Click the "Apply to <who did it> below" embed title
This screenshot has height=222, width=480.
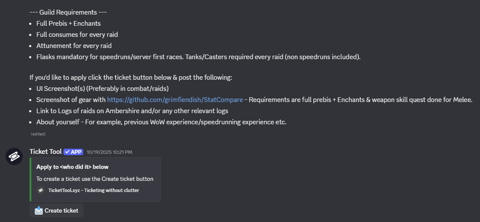click(72, 167)
